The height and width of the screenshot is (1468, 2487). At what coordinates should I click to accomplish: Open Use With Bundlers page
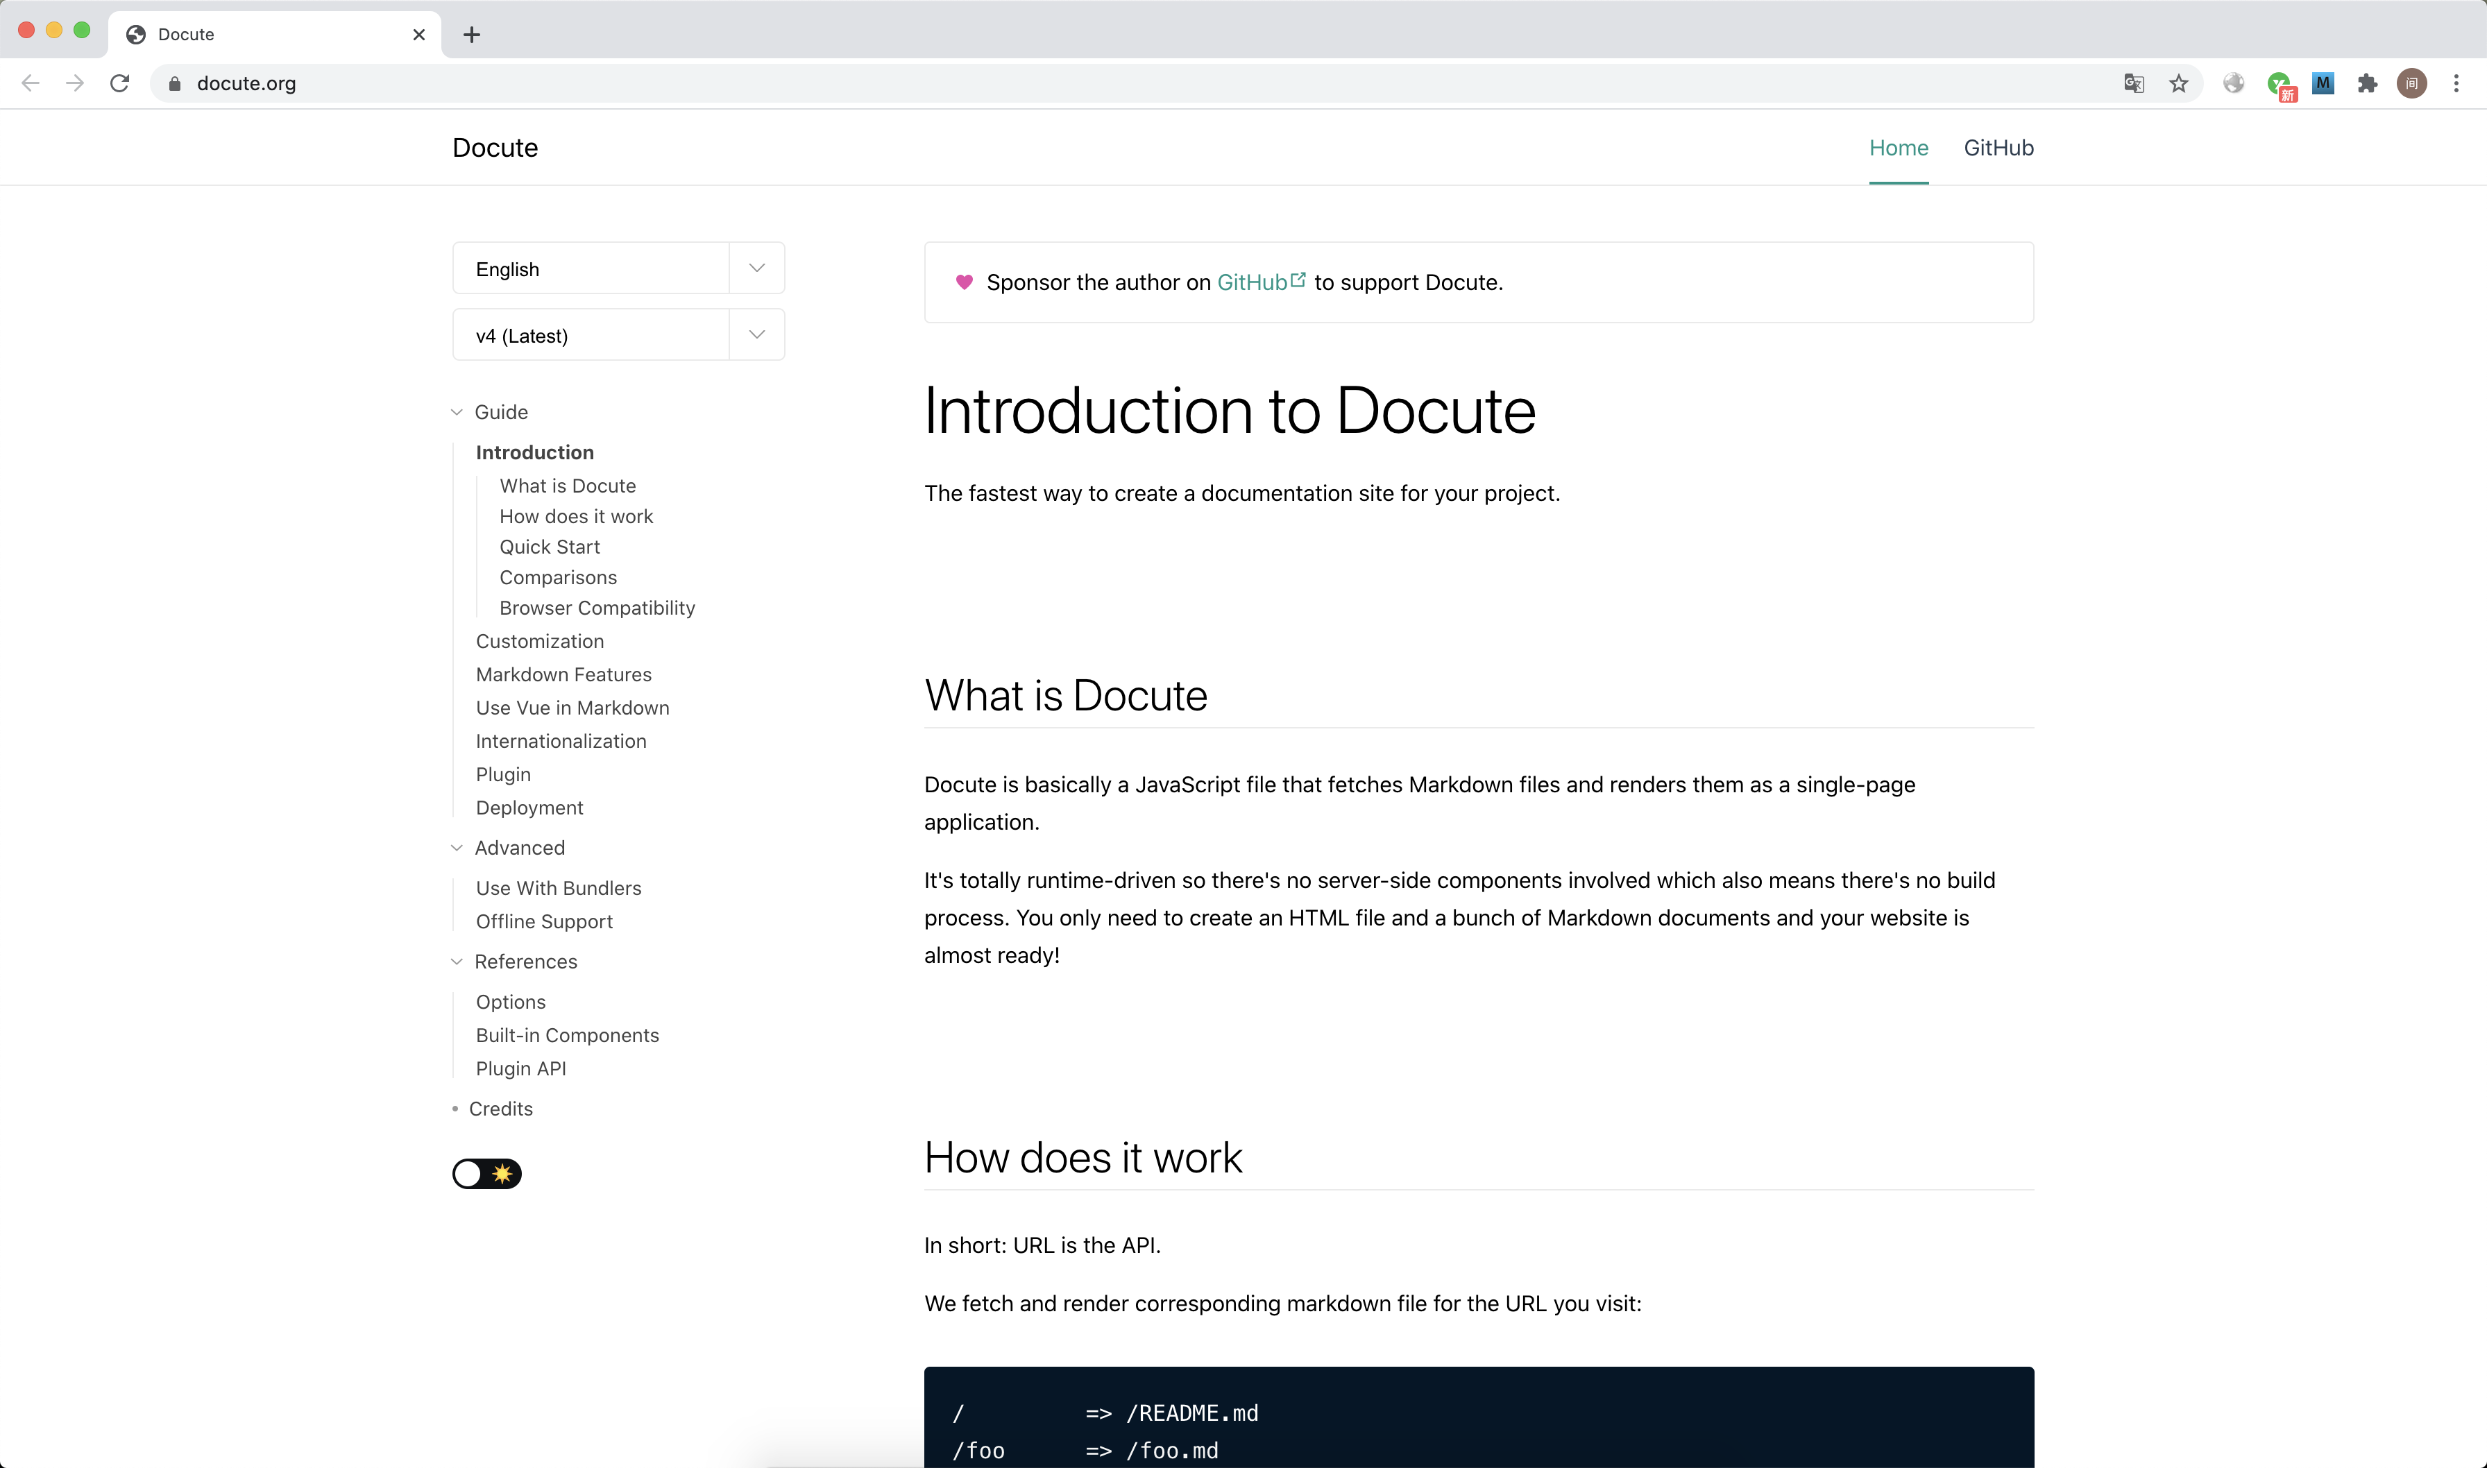coord(559,888)
